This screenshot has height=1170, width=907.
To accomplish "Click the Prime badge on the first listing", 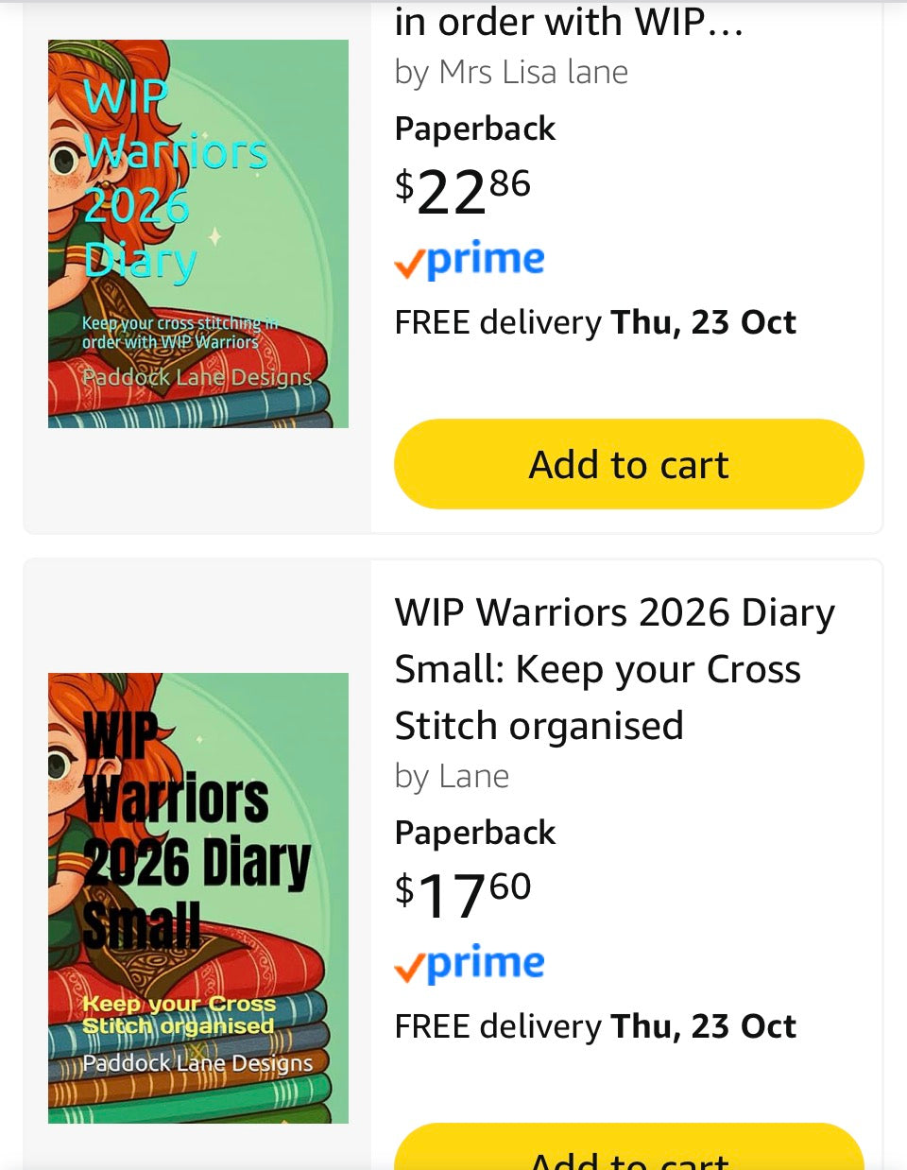I will pyautogui.click(x=469, y=259).
